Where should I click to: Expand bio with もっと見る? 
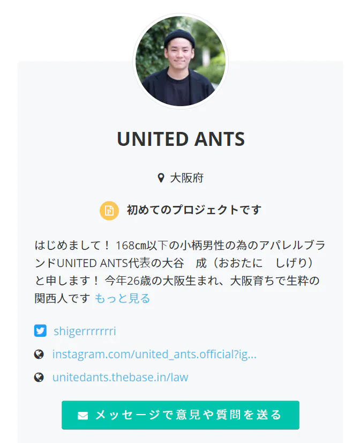pos(122,298)
